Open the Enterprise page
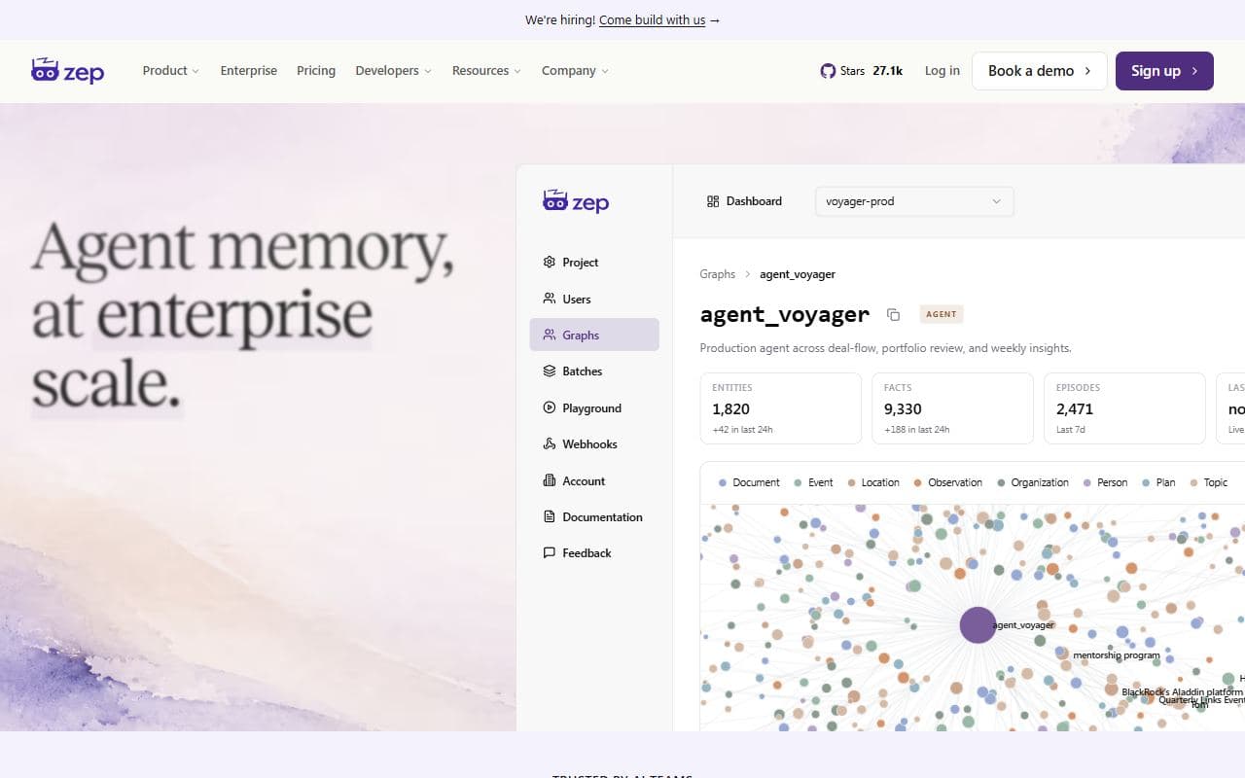 click(x=248, y=71)
